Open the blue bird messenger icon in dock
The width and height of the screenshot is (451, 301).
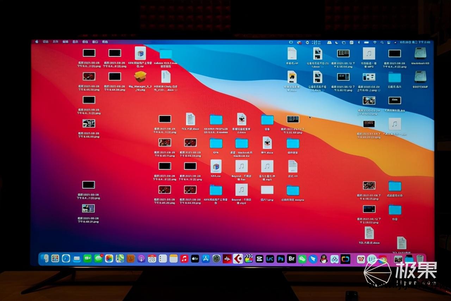[x=313, y=259]
